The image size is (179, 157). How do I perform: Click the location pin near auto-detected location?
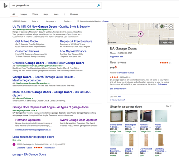[78, 21]
